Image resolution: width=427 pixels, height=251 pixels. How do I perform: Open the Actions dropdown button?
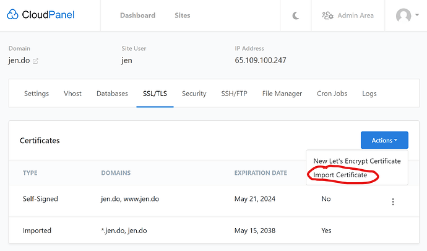384,140
